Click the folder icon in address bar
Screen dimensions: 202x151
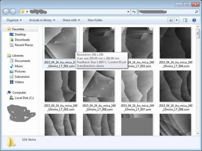click(23, 12)
